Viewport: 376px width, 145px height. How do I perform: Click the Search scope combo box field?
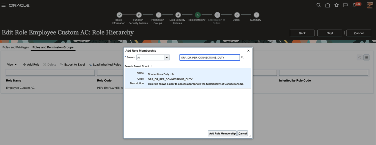coord(150,58)
